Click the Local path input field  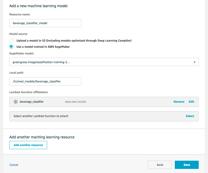pyautogui.click(x=45, y=81)
